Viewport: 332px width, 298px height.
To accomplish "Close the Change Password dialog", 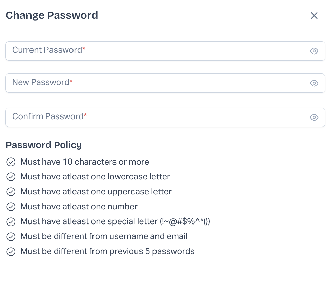I will click(314, 15).
